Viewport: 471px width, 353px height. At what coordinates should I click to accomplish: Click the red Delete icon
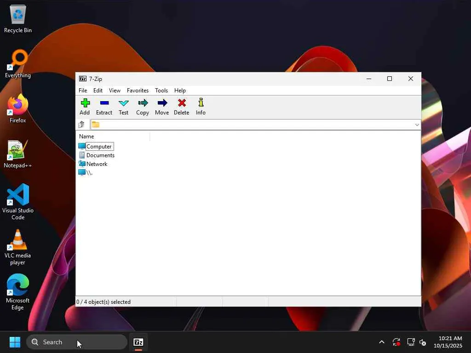pos(182,103)
